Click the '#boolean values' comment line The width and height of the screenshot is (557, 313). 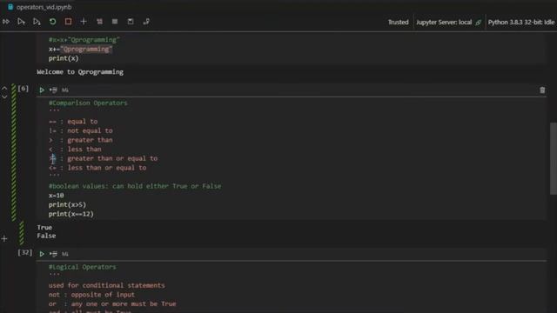click(135, 186)
